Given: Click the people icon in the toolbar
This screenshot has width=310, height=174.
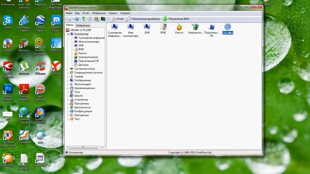Looking at the screenshot, I should pos(96,19).
